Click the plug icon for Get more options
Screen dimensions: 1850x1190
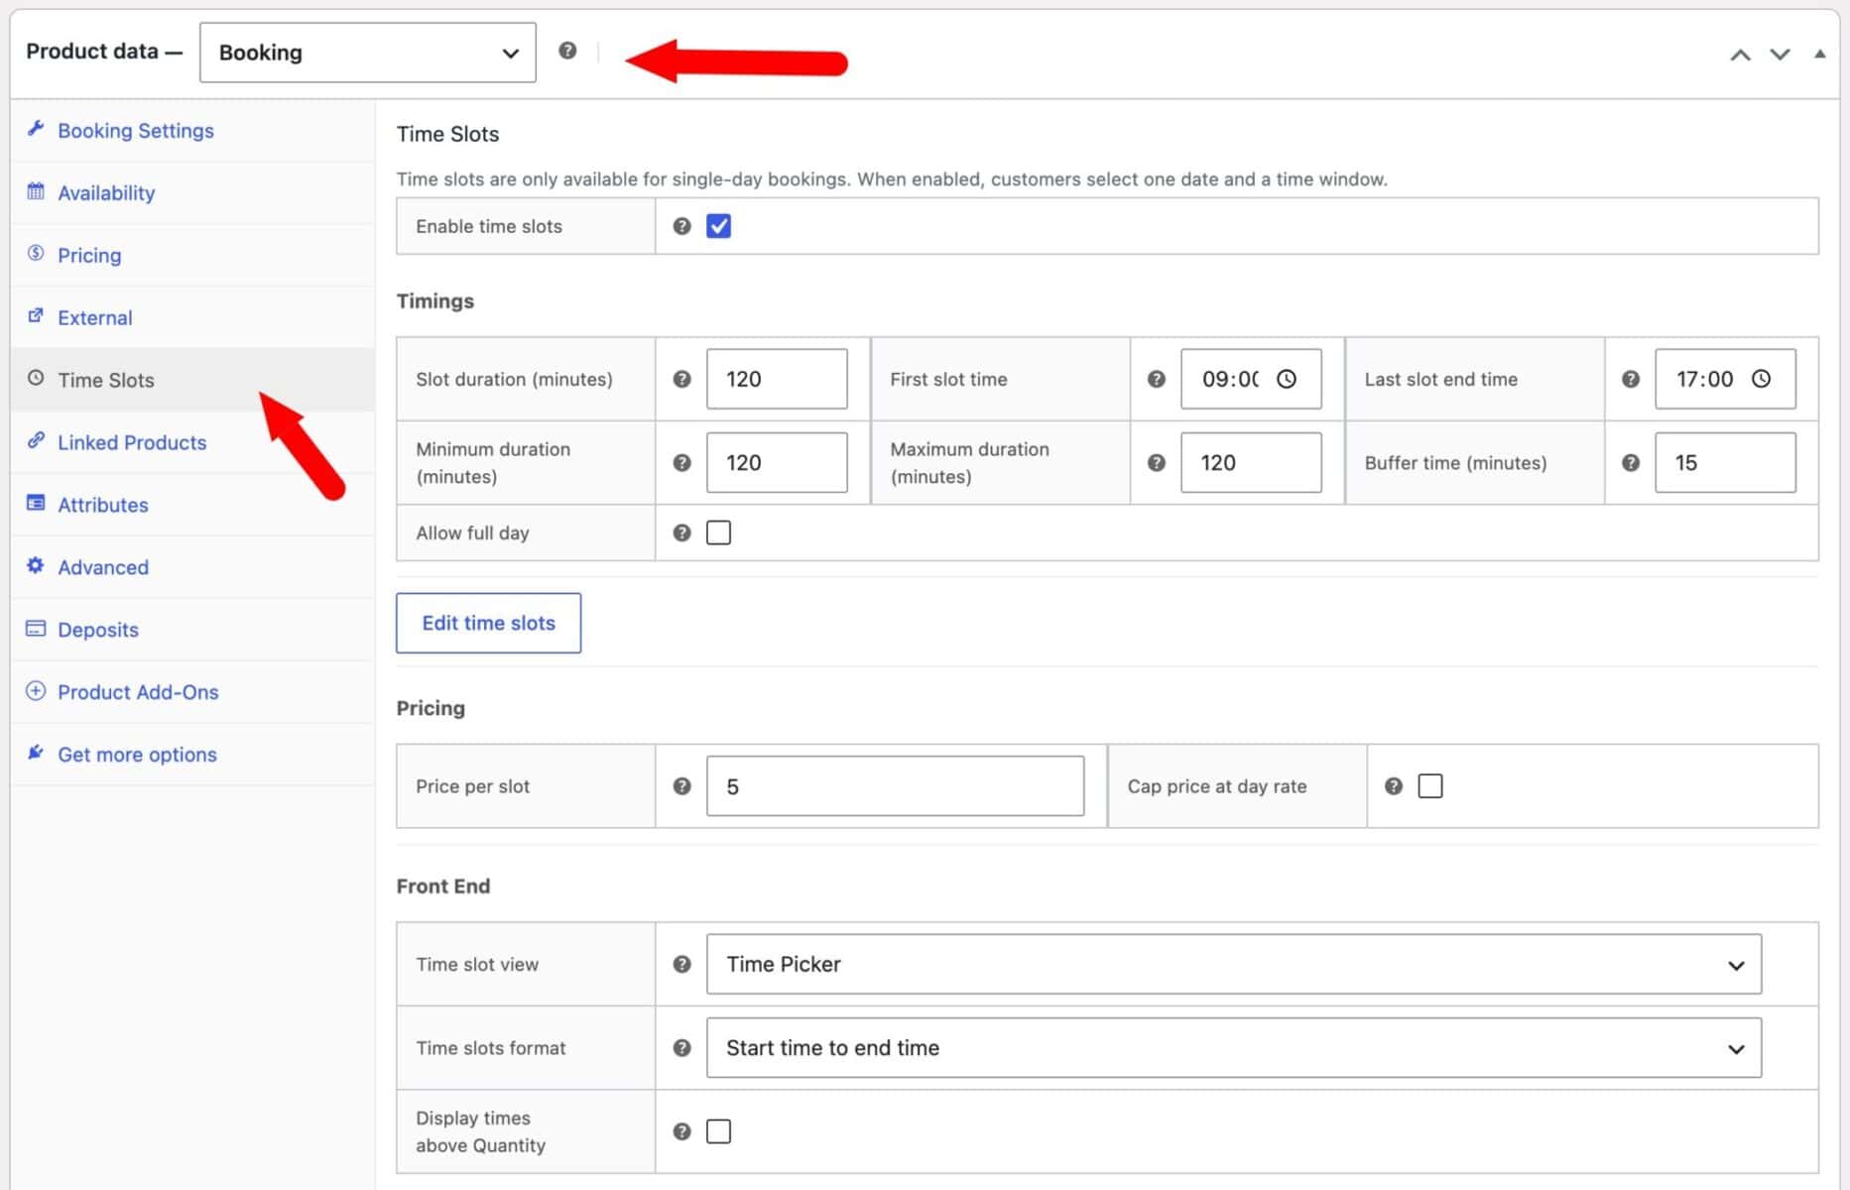(36, 754)
